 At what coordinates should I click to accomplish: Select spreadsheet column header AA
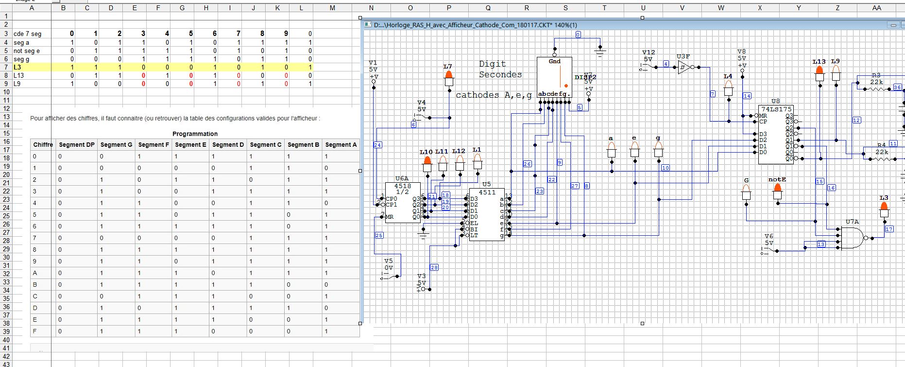(876, 8)
